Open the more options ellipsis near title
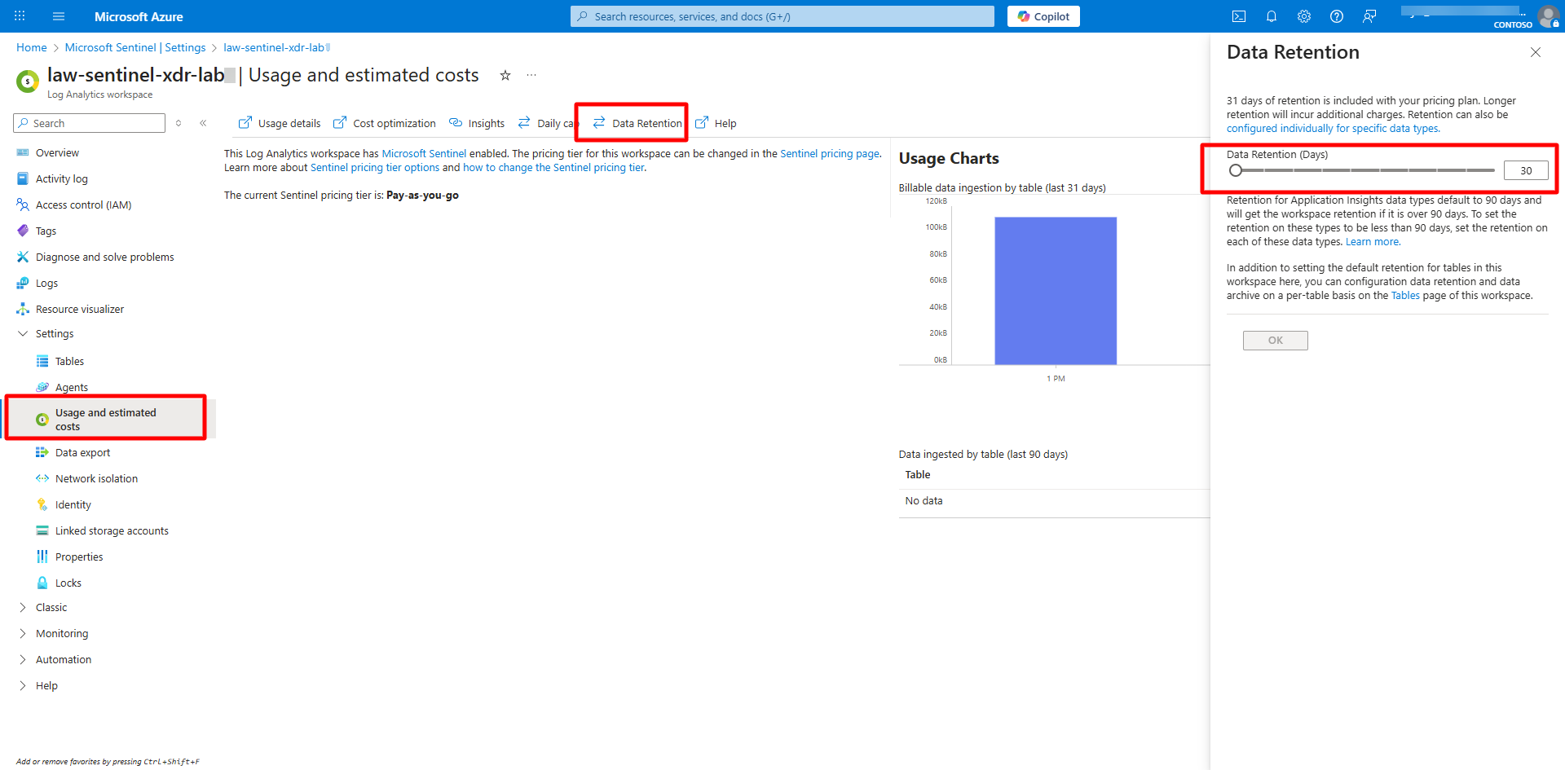Viewport: 1565px width, 770px height. 531,75
